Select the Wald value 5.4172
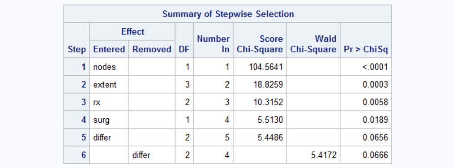 click(313, 155)
